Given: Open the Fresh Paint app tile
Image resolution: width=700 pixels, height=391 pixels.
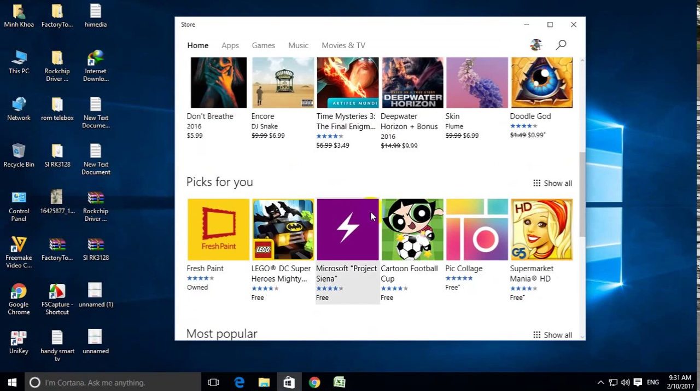Looking at the screenshot, I should click(x=218, y=230).
